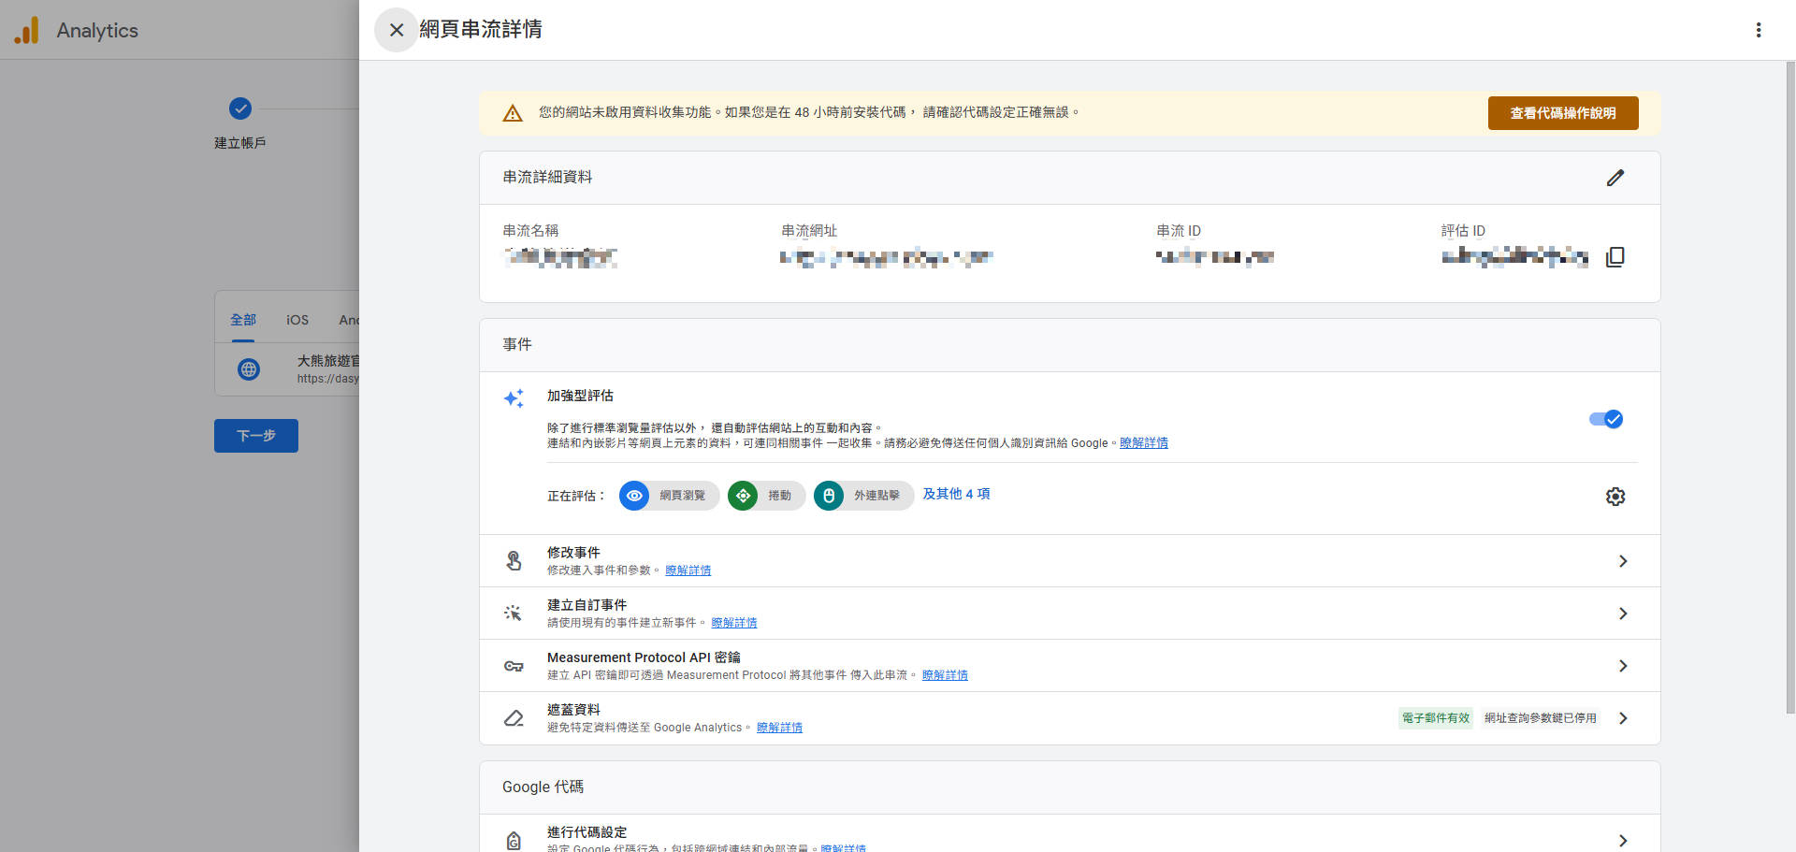Image resolution: width=1796 pixels, height=852 pixels.
Task: Open the three-dot overflow menu
Action: (1759, 29)
